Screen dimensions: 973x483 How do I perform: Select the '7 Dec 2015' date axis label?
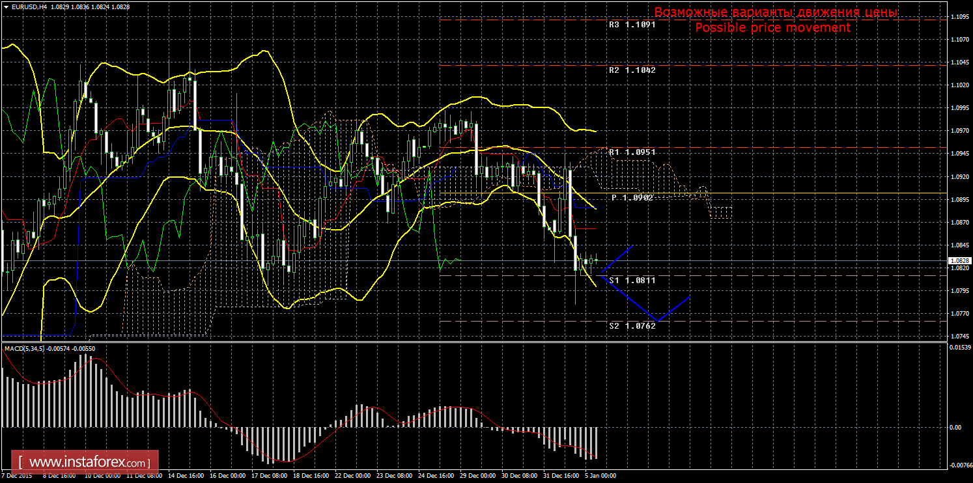click(17, 476)
